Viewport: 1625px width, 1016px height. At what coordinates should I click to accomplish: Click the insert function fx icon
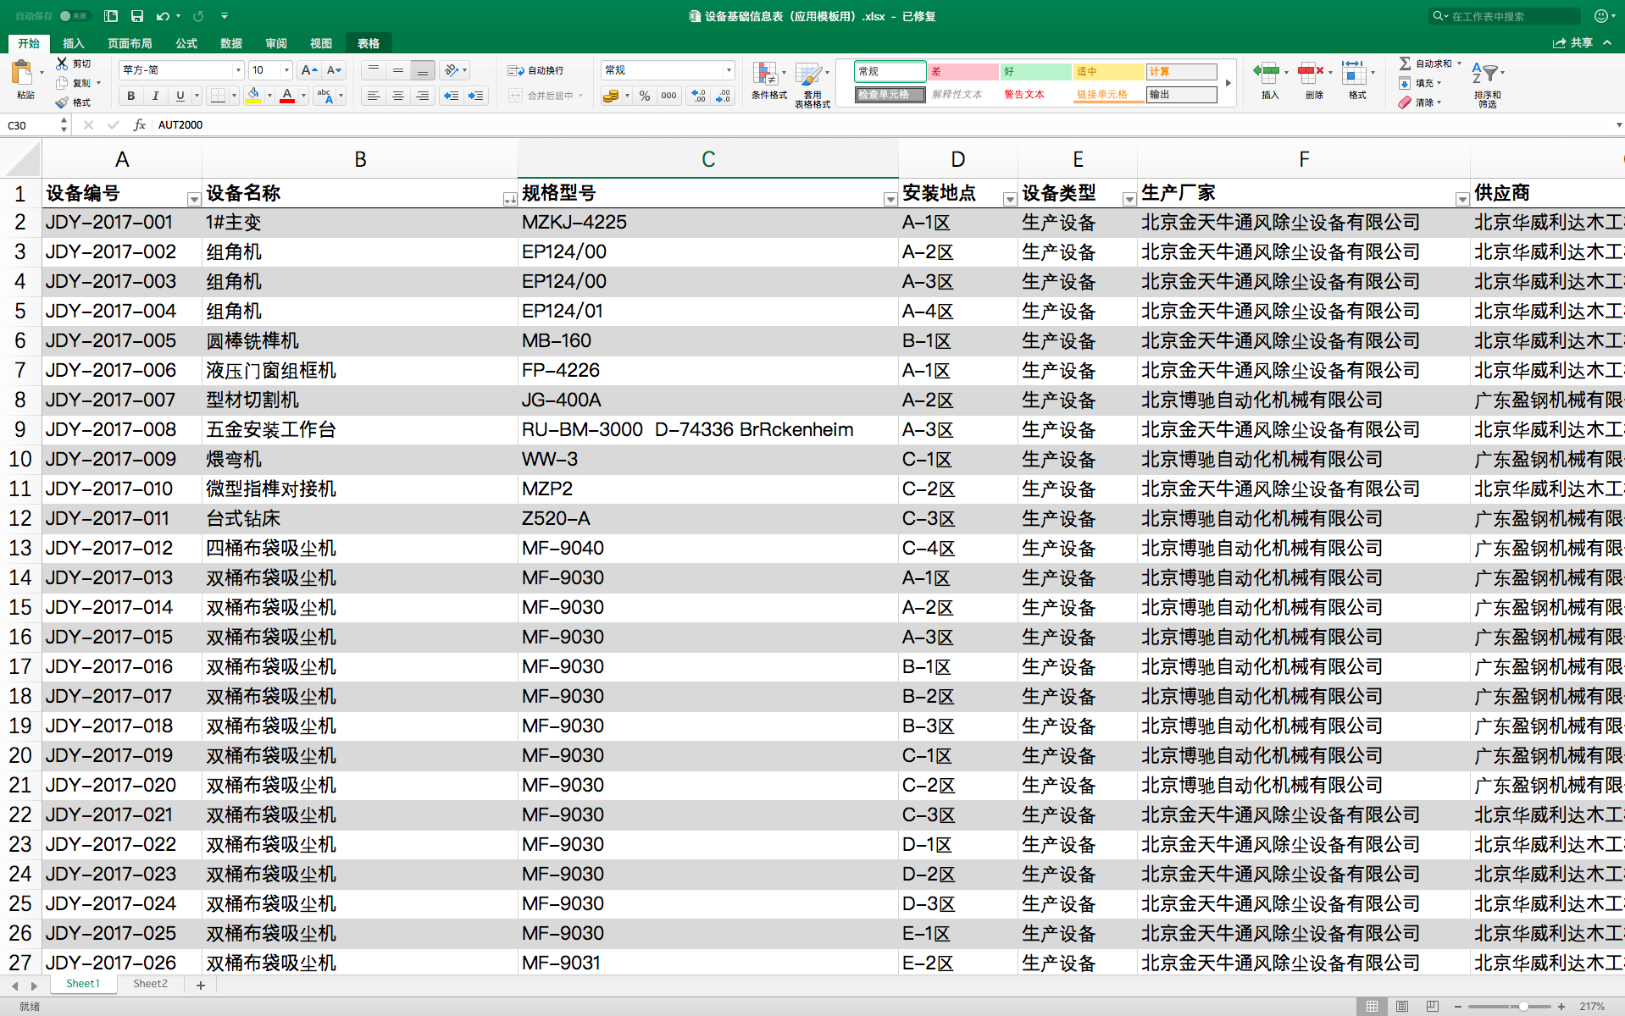pos(140,124)
